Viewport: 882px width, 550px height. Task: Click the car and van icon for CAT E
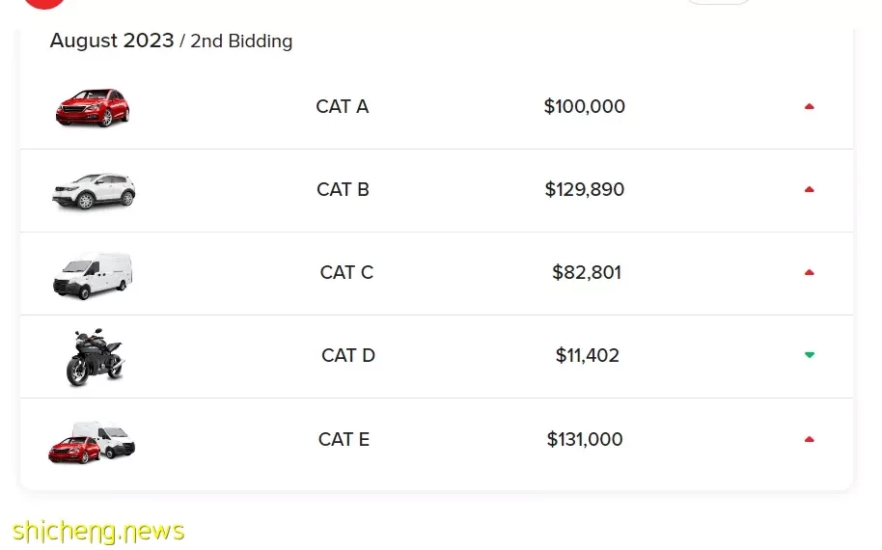(x=92, y=443)
